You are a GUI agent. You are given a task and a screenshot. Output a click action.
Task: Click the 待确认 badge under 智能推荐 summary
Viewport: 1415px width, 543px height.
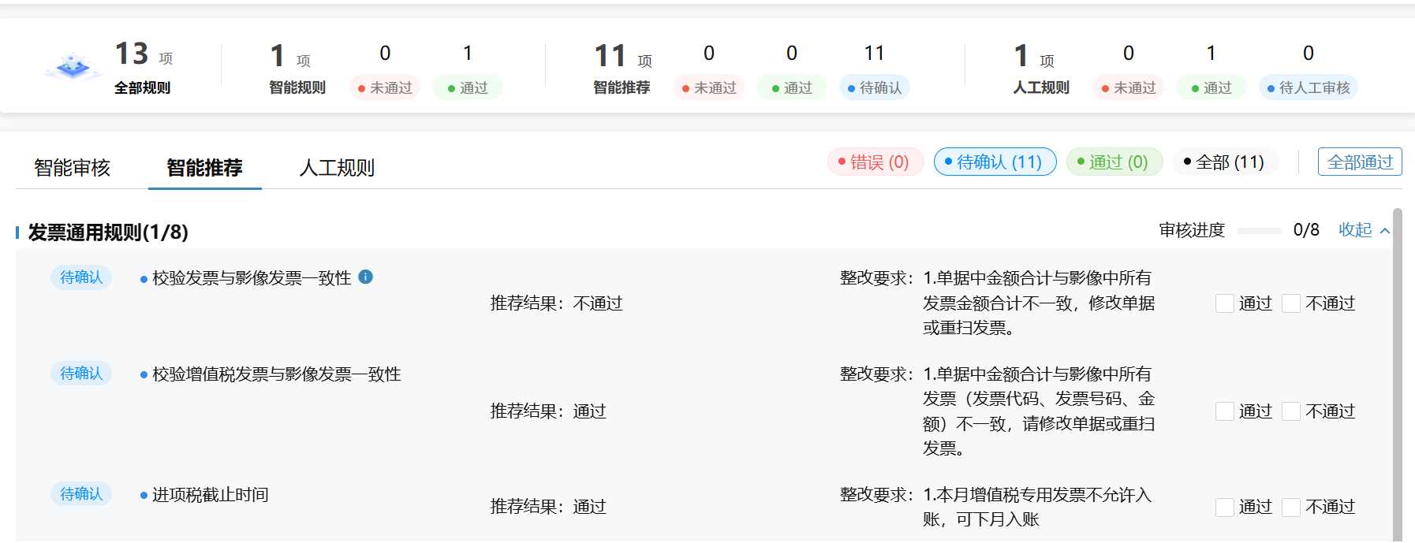coord(874,87)
